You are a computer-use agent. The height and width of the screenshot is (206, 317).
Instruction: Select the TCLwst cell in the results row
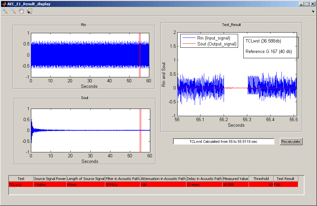click(21, 185)
